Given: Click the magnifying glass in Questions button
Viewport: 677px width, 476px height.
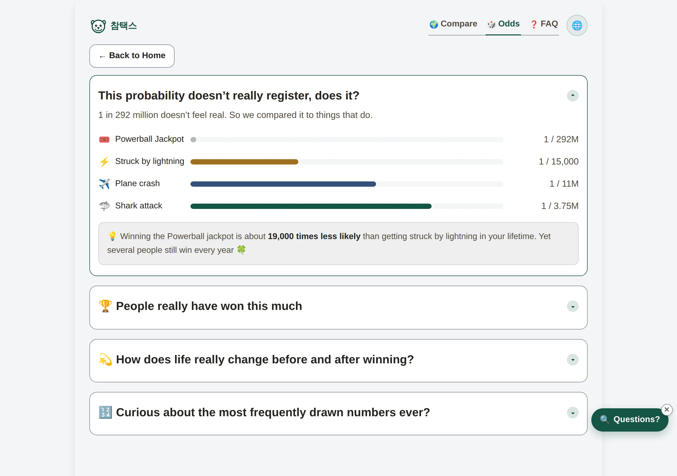Looking at the screenshot, I should click(605, 419).
